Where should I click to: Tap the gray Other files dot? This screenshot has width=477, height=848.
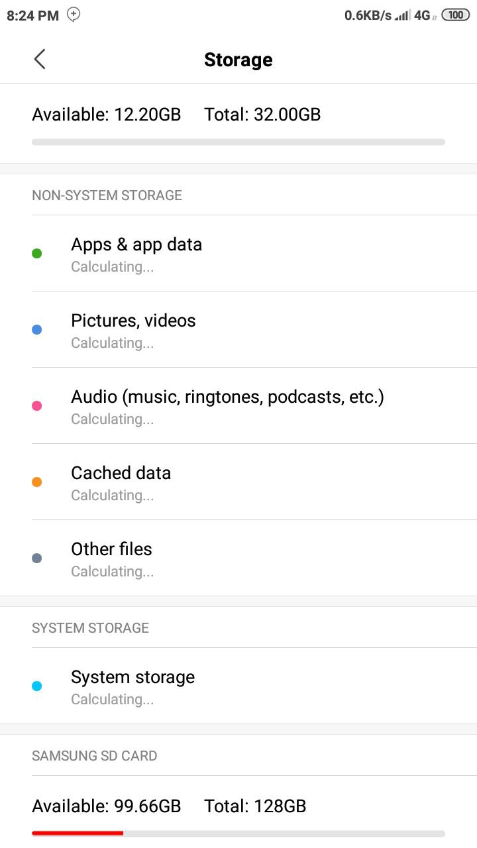pyautogui.click(x=37, y=558)
